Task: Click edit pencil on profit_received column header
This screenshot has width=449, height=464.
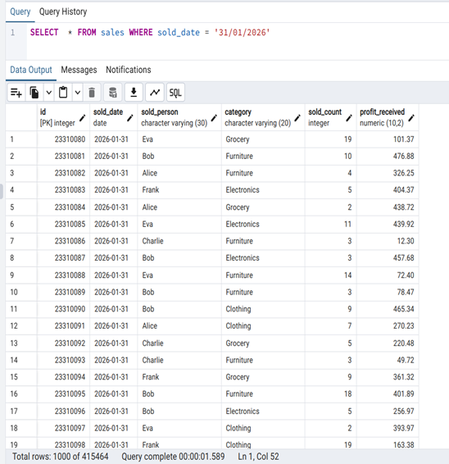Action: point(411,118)
